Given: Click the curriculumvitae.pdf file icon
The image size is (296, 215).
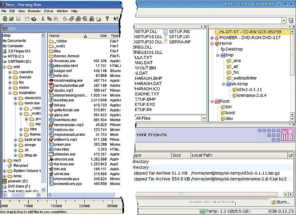Looking at the screenshot, I should [x=51, y=85].
